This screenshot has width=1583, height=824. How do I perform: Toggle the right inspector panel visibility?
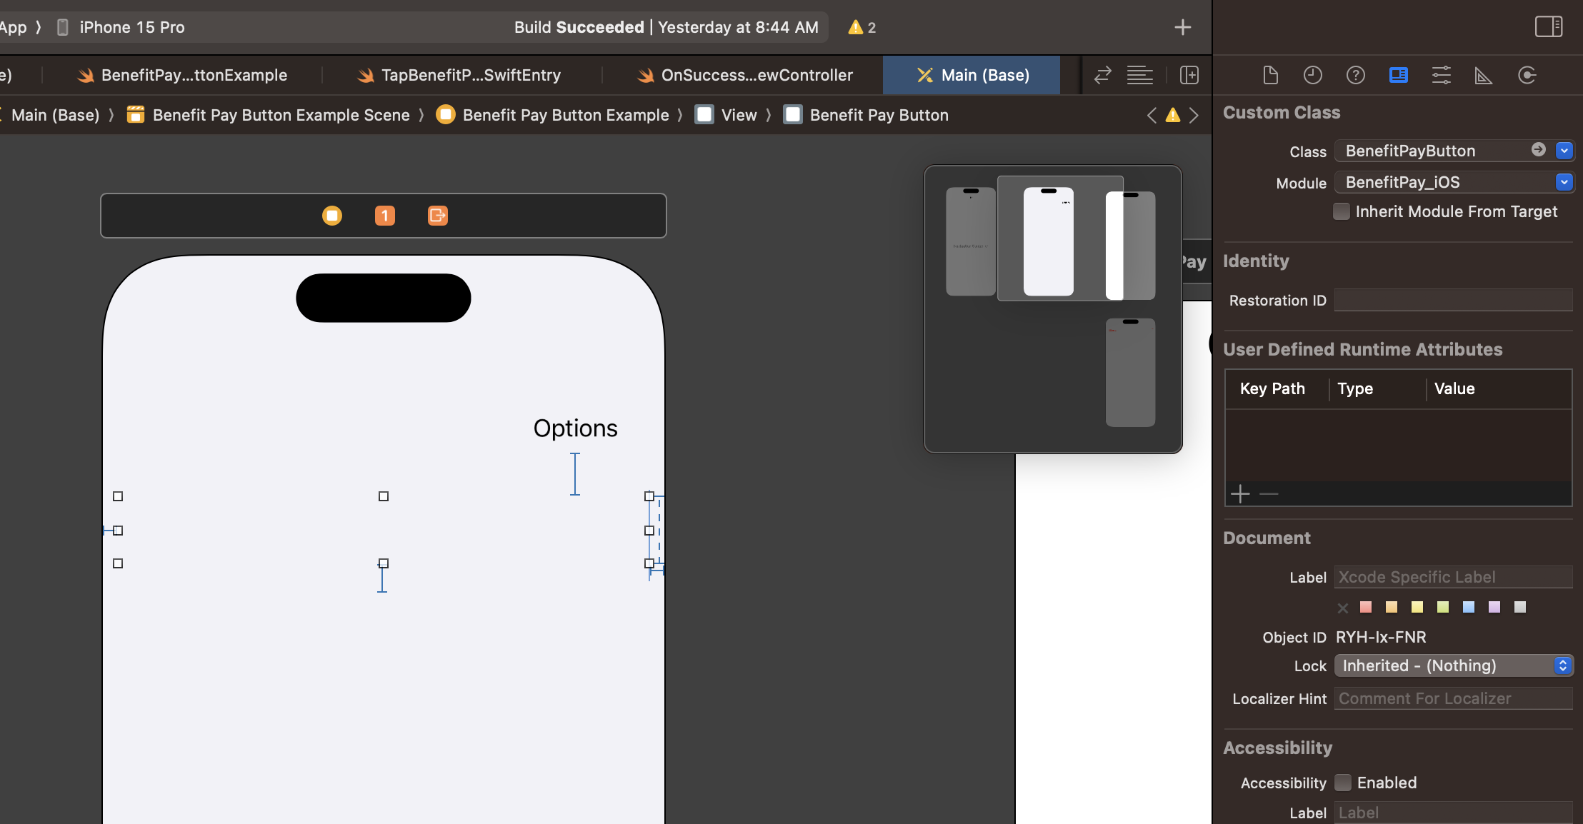[1548, 27]
